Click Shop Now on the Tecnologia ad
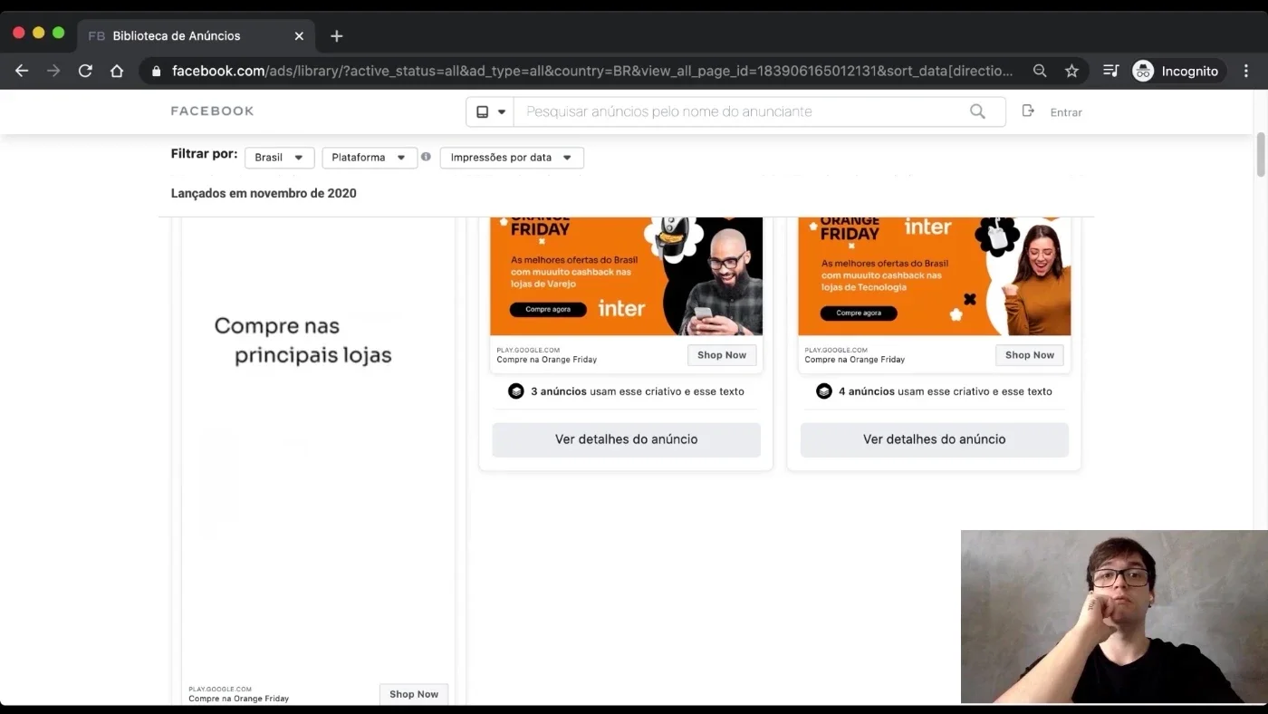The image size is (1268, 714). click(1030, 355)
